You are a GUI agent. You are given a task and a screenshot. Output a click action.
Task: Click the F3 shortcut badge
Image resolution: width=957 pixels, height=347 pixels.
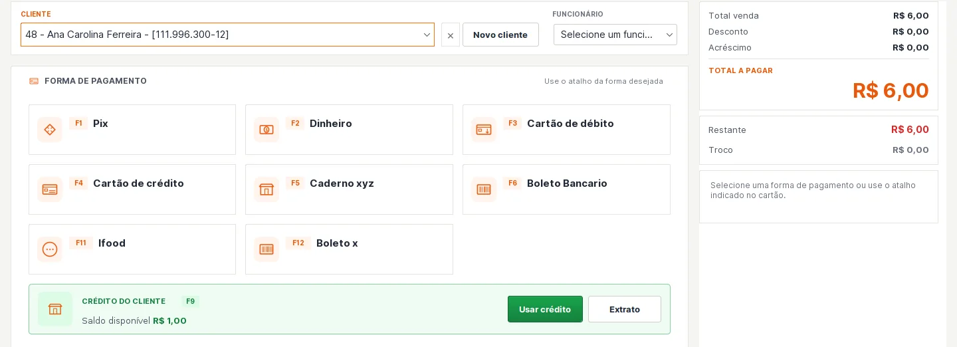coord(512,123)
